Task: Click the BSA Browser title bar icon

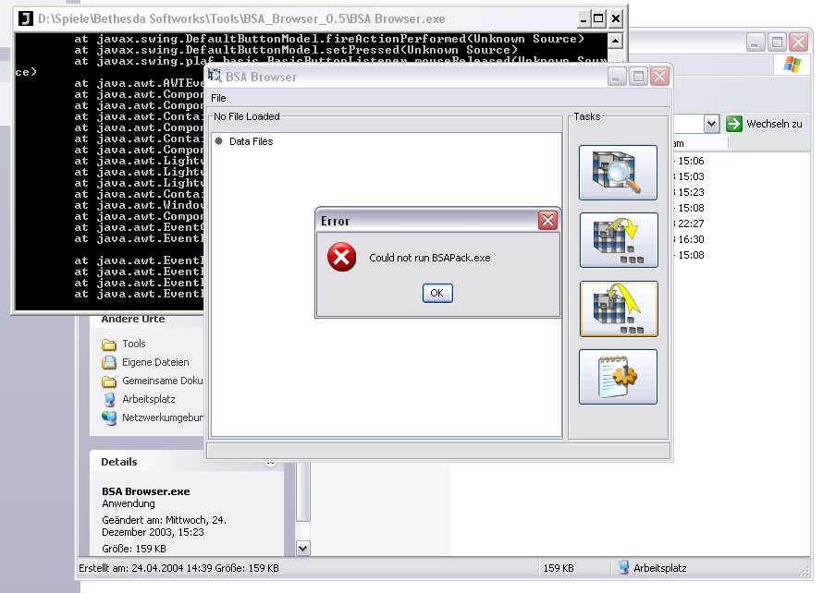Action: (215, 77)
